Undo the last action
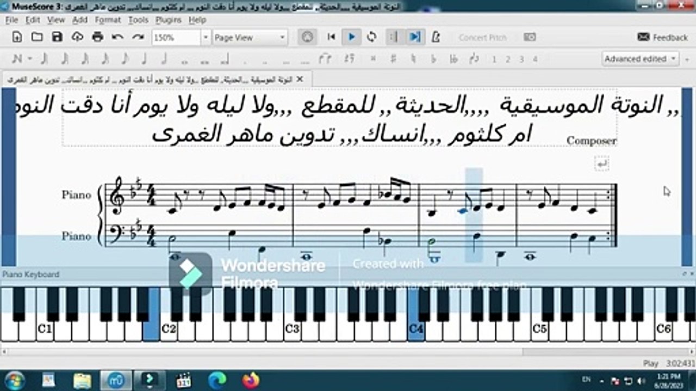The image size is (696, 391). (x=117, y=37)
